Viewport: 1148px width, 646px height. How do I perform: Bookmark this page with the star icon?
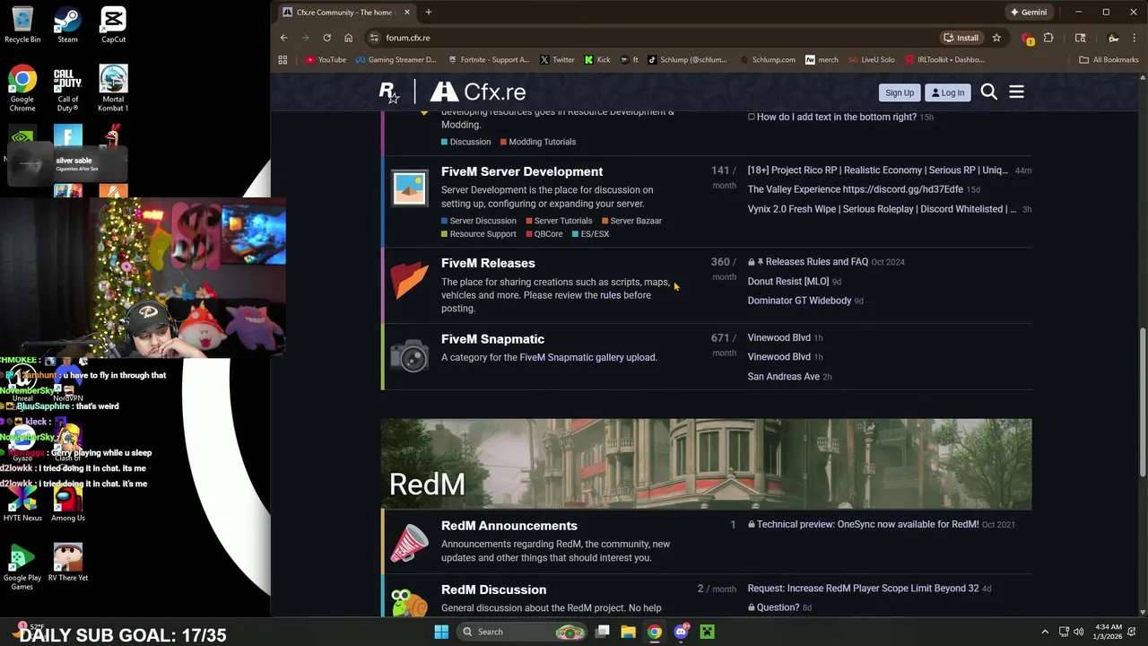(996, 38)
